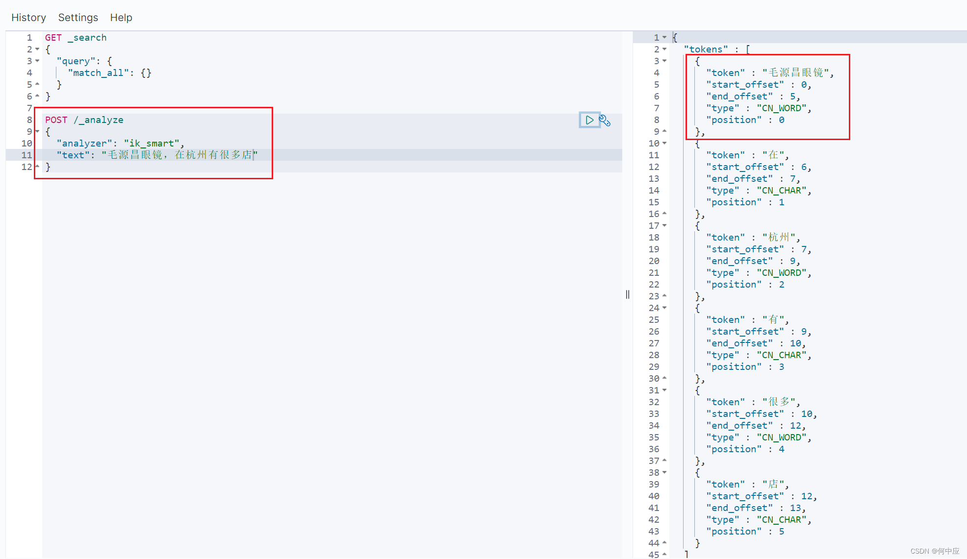Open the Help menu
The width and height of the screenshot is (967, 559).
pos(121,18)
